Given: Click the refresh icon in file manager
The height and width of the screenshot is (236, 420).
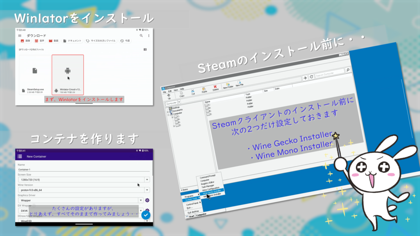Looking at the screenshot, I should click(x=311, y=77).
